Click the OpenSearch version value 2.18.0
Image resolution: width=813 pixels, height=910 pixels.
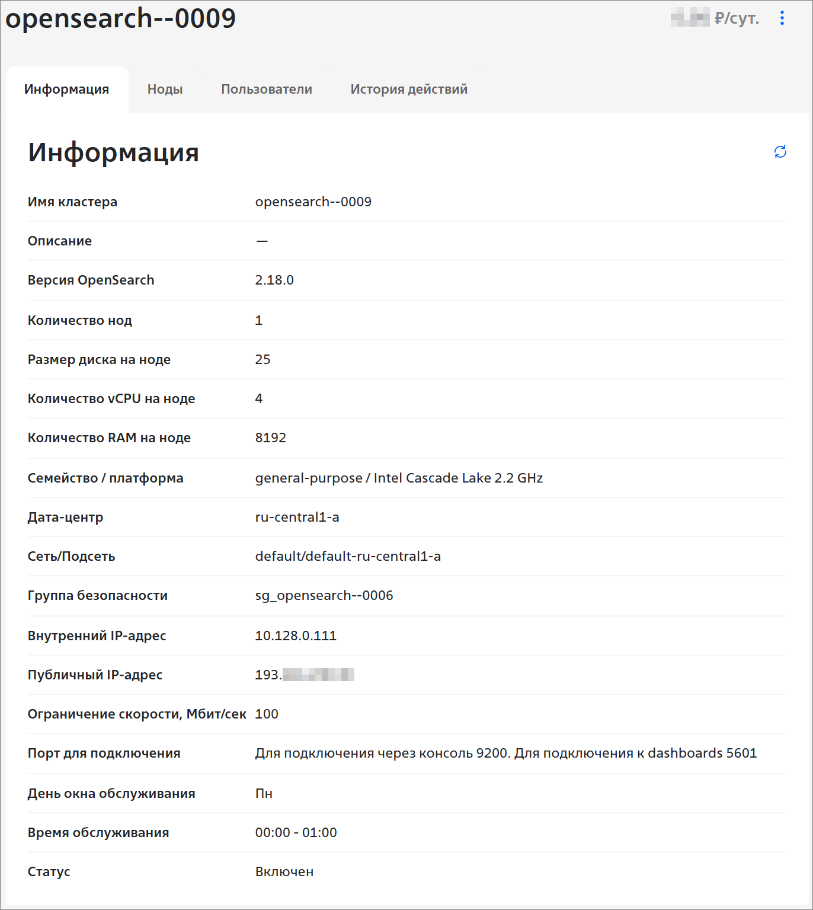(x=274, y=280)
